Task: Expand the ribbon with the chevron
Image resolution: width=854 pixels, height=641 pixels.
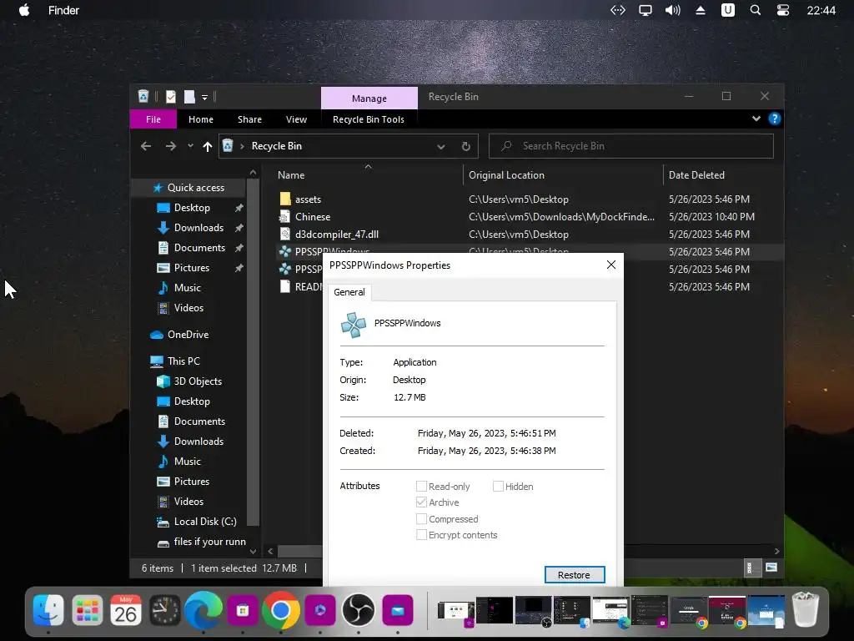Action: tap(756, 119)
